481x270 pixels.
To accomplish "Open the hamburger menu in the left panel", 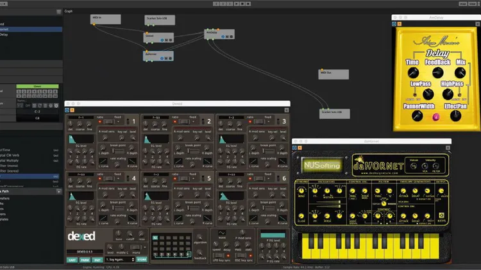I will click(58, 12).
